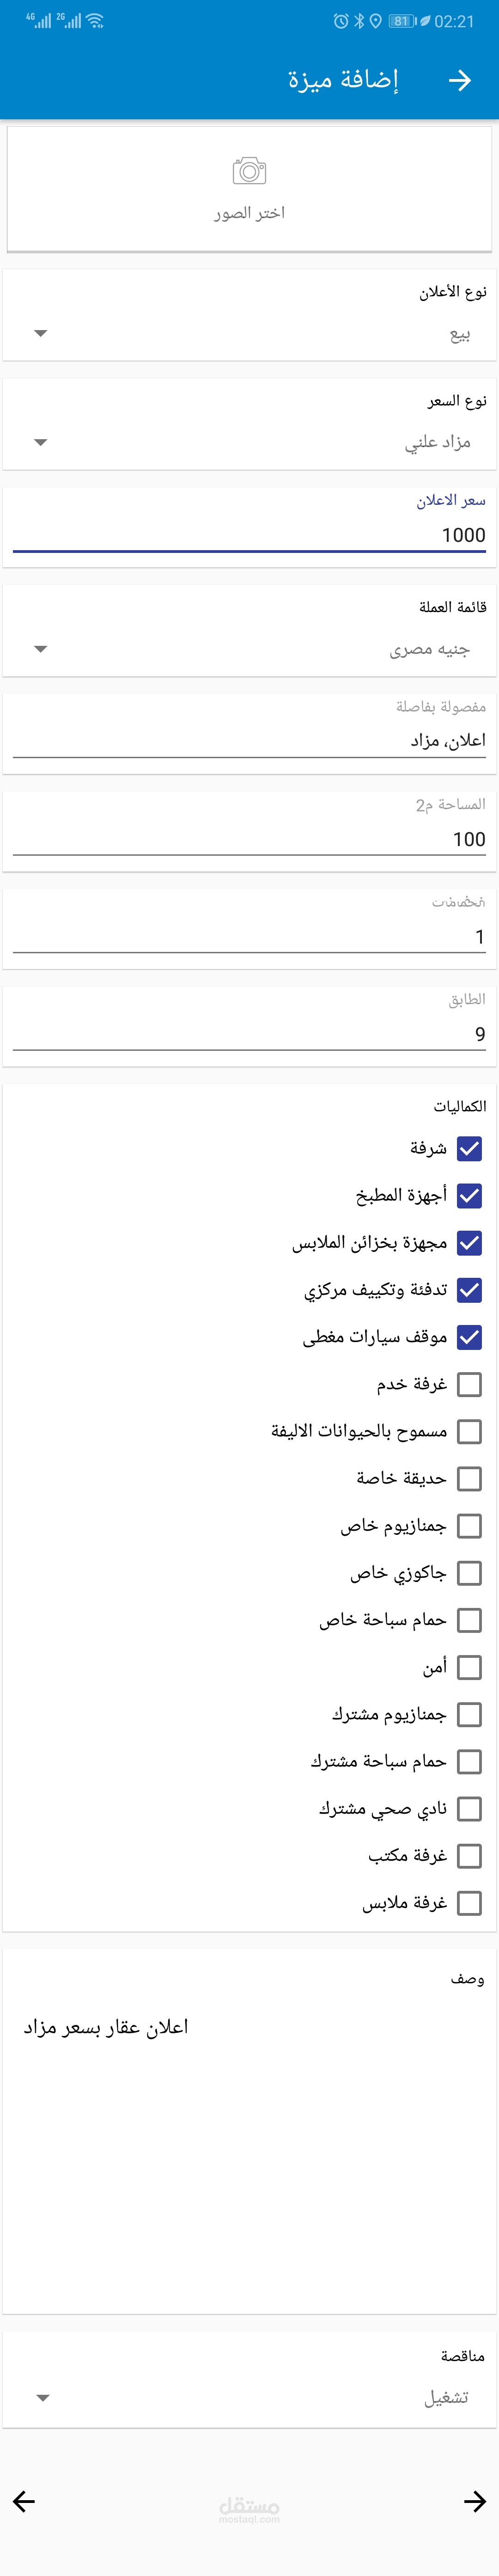Tap the Bluetooth icon in status bar
The image size is (499, 2576).
[359, 21]
